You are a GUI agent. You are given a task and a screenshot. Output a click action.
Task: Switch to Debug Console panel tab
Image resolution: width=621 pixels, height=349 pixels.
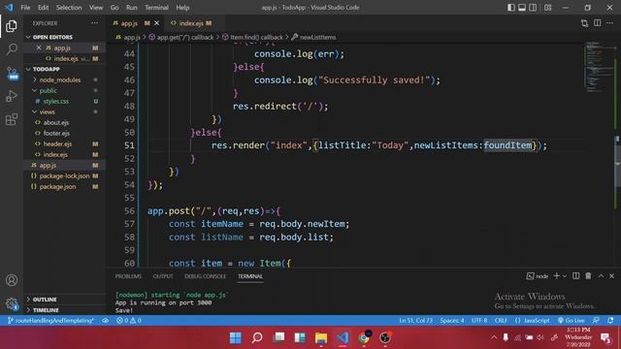(205, 276)
